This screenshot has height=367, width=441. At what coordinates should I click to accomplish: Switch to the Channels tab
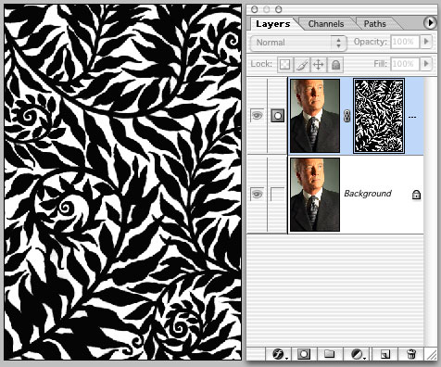tap(326, 24)
